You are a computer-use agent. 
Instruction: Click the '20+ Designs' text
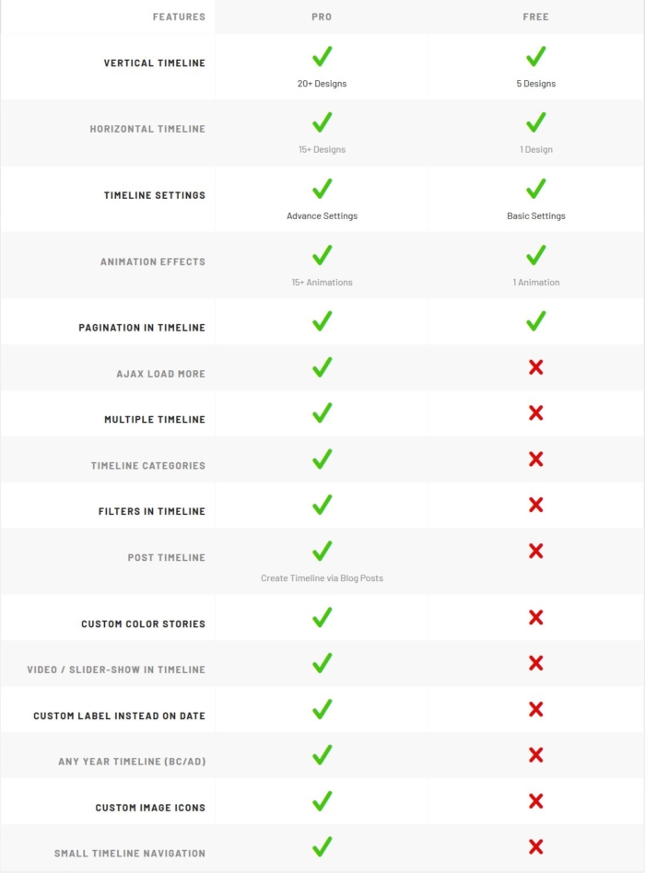click(322, 84)
